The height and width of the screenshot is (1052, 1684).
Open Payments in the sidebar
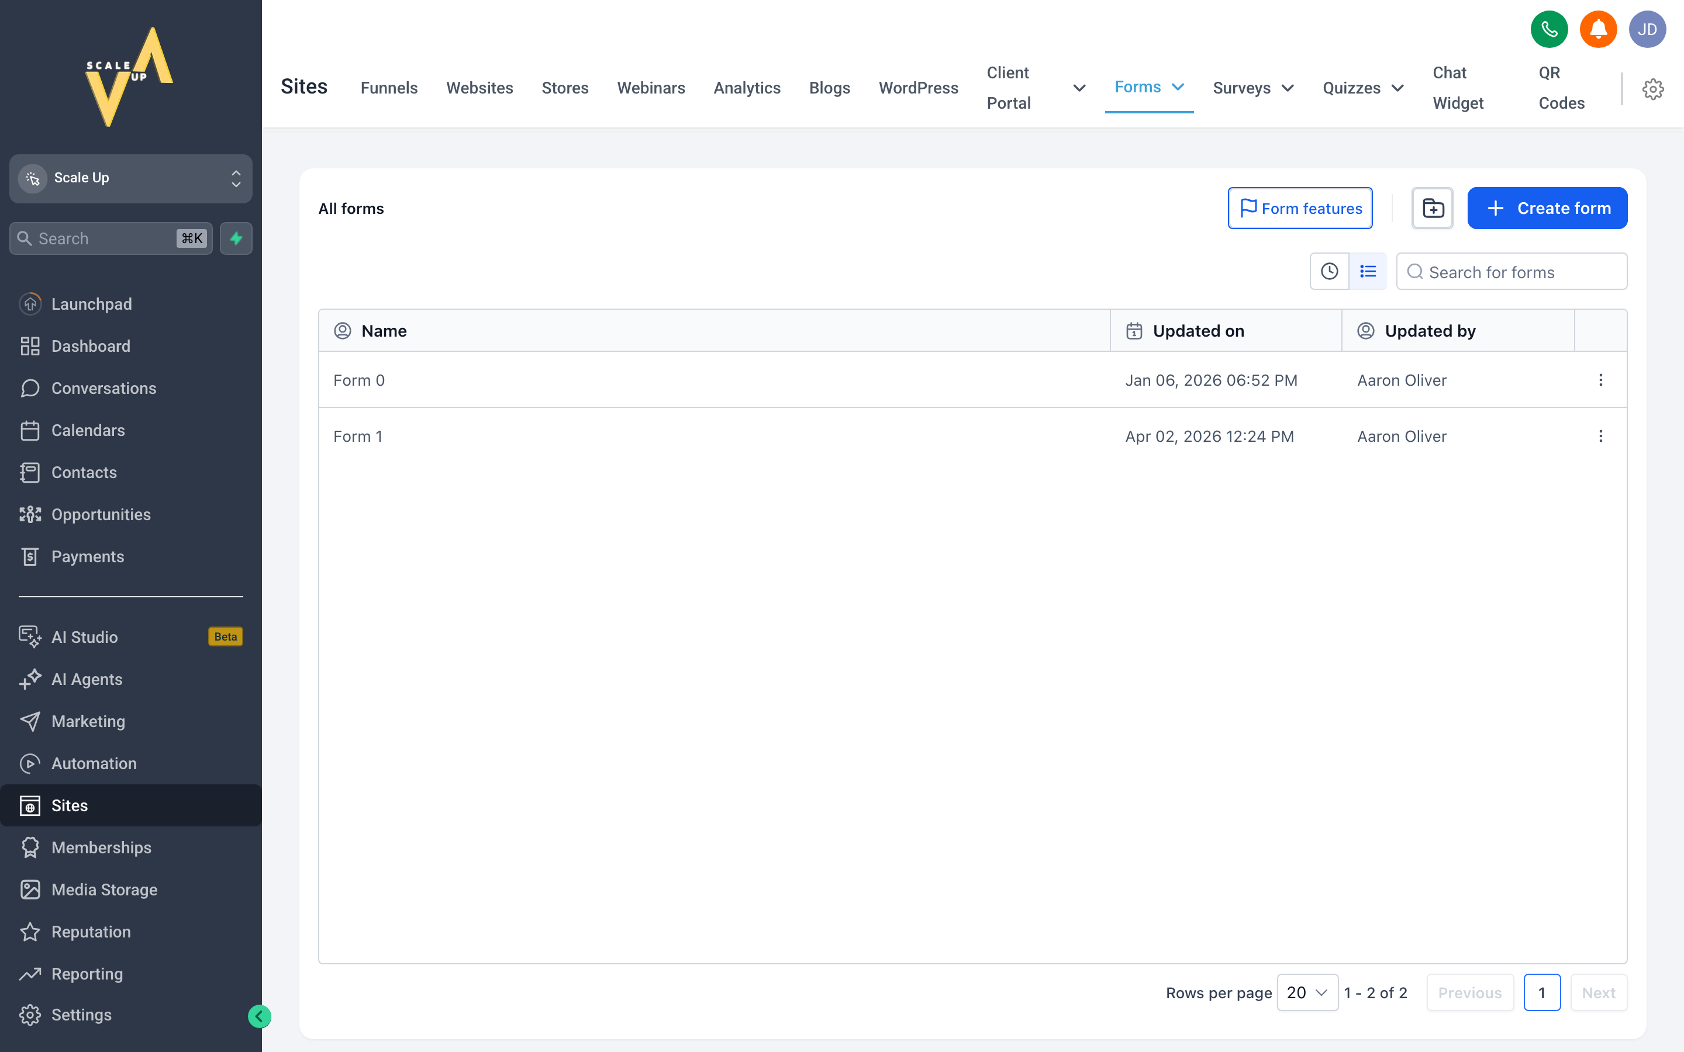point(131,556)
